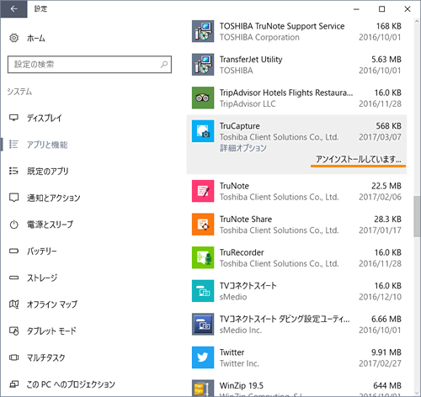421x397 pixels.
Task: Select the TOSHIBA TruNote Support Service entry
Action: point(296,31)
